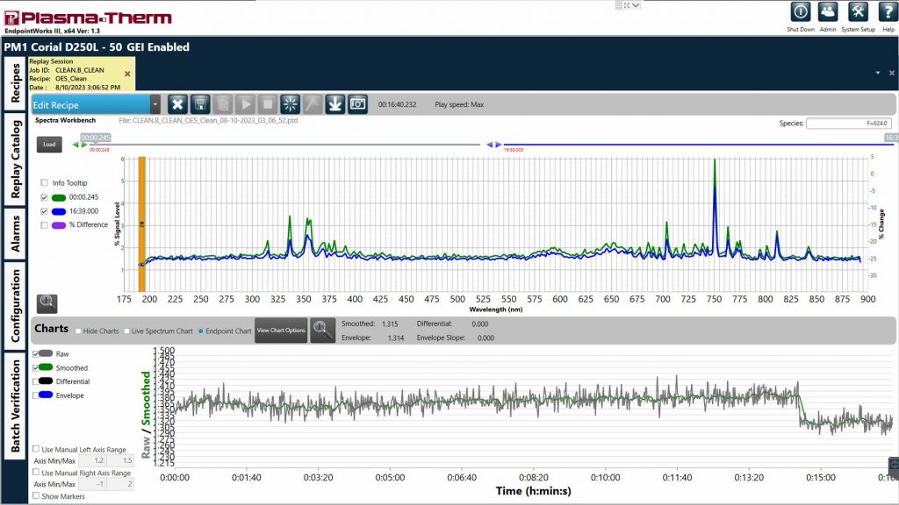899x505 pixels.
Task: Select the Live Spectrum Chart option
Action: click(x=126, y=331)
